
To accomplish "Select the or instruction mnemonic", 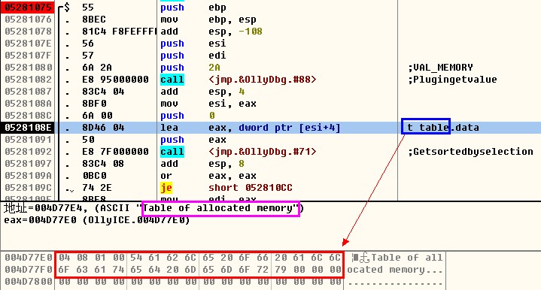I will 166,176.
